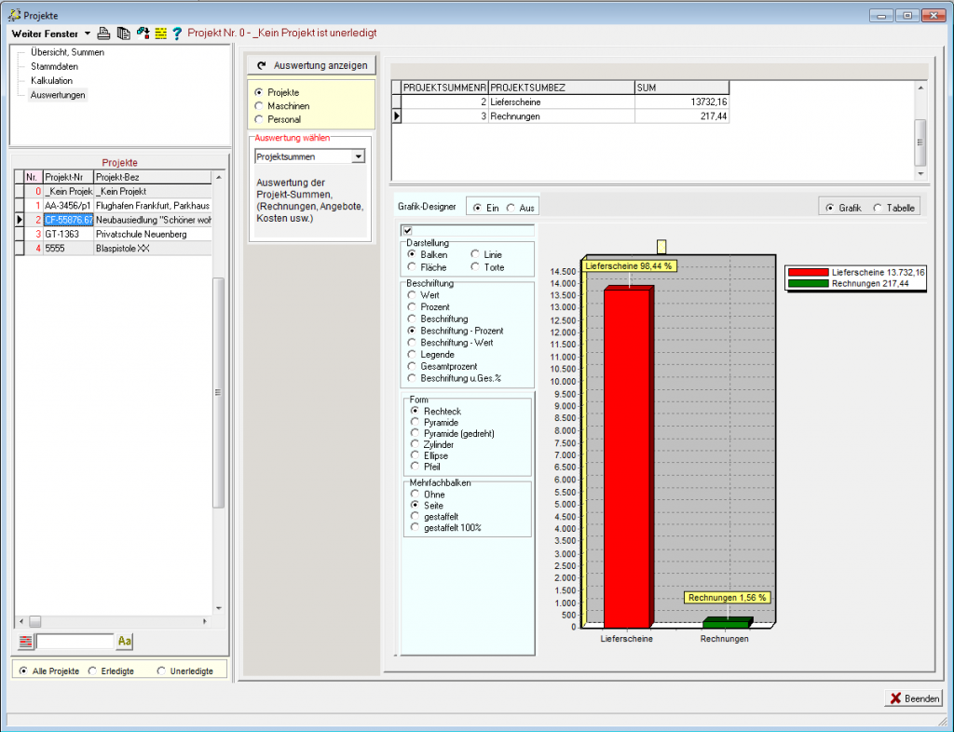Click the red-lined filter icon below project list
The image size is (954, 732).
(x=25, y=642)
